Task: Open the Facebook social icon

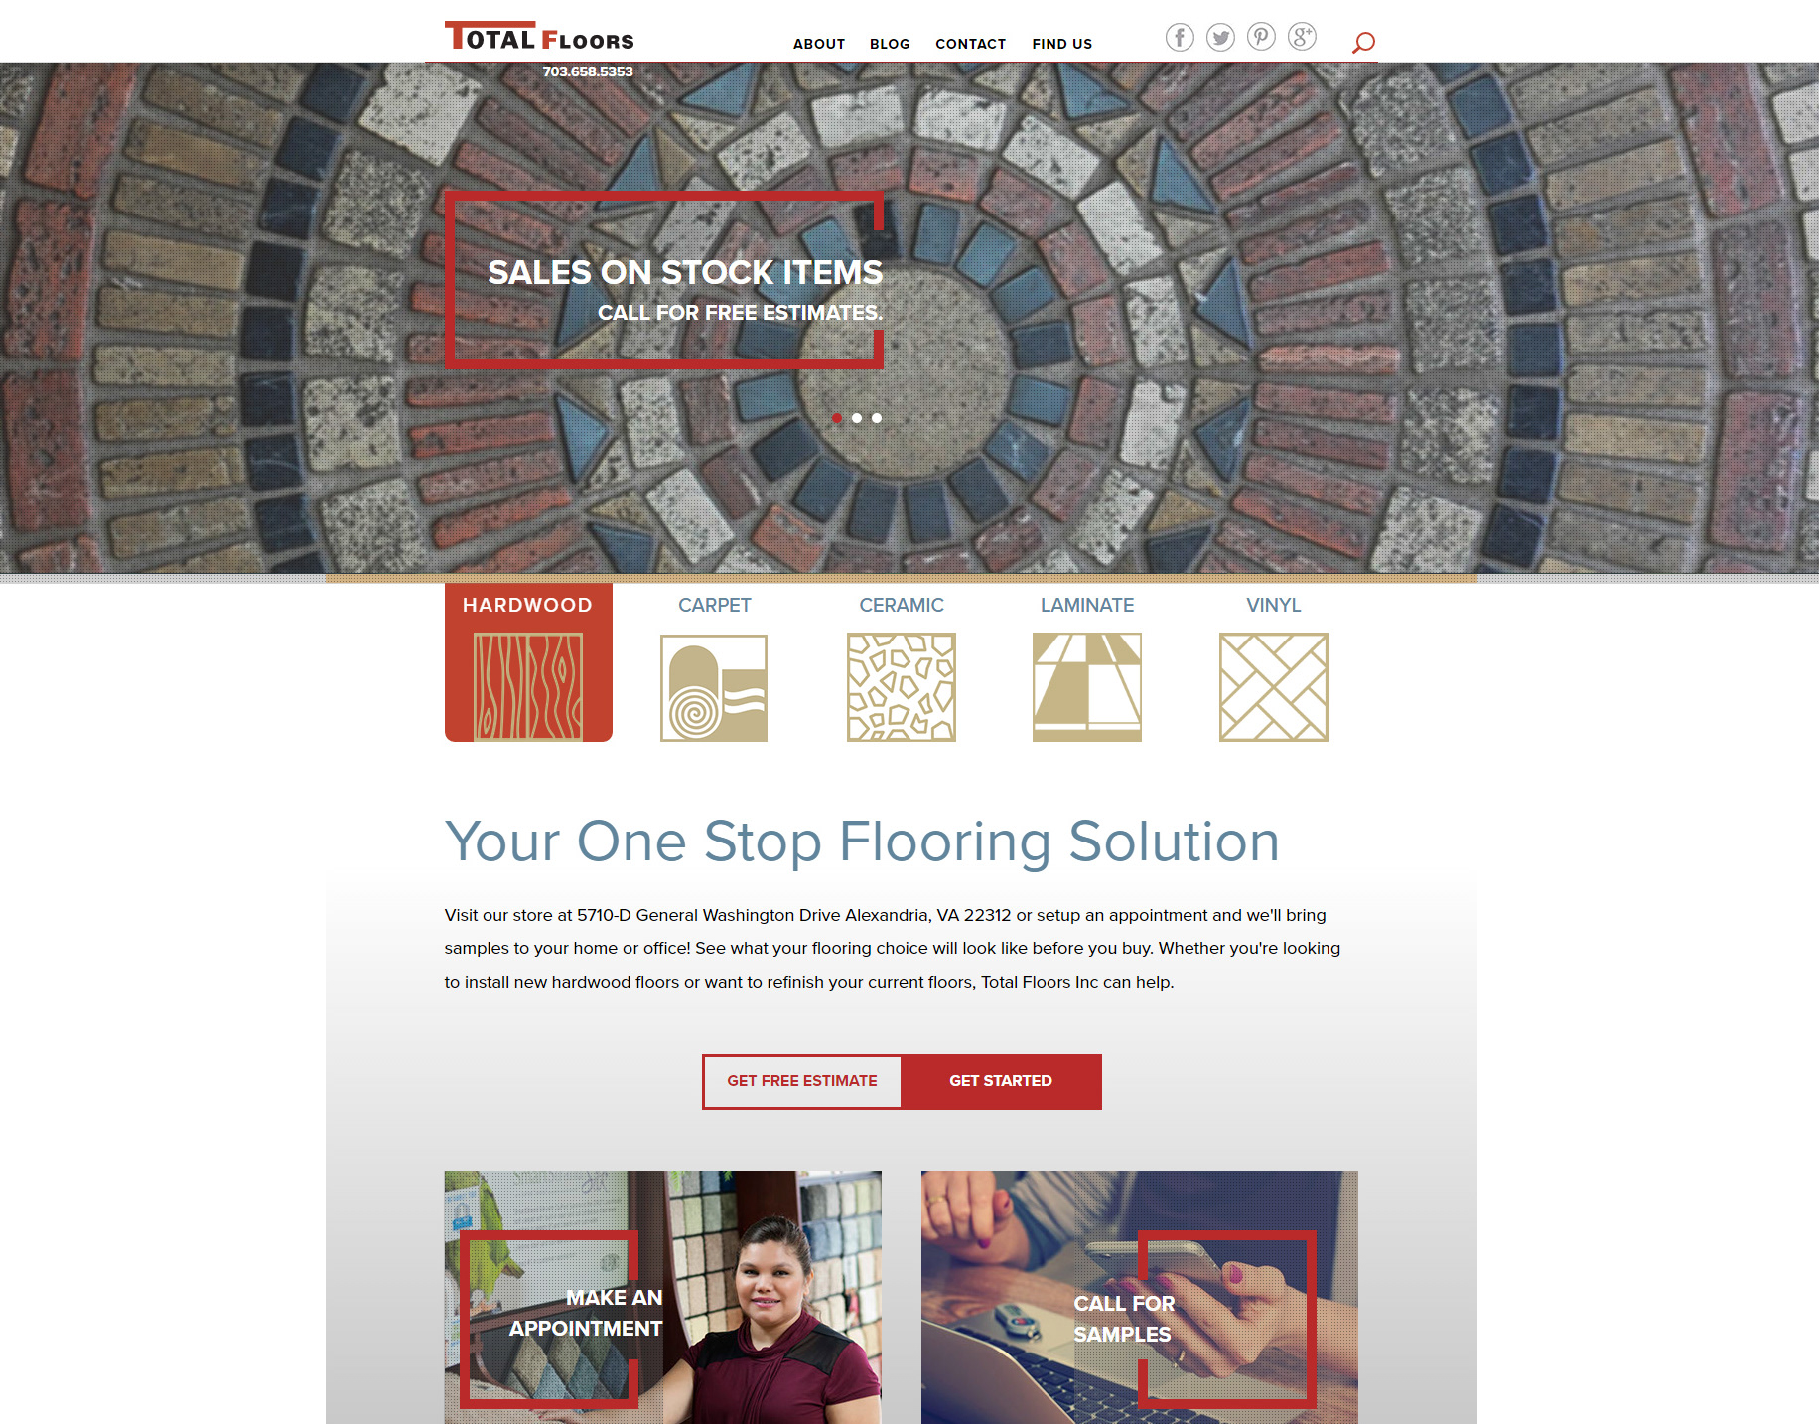Action: pyautogui.click(x=1180, y=38)
